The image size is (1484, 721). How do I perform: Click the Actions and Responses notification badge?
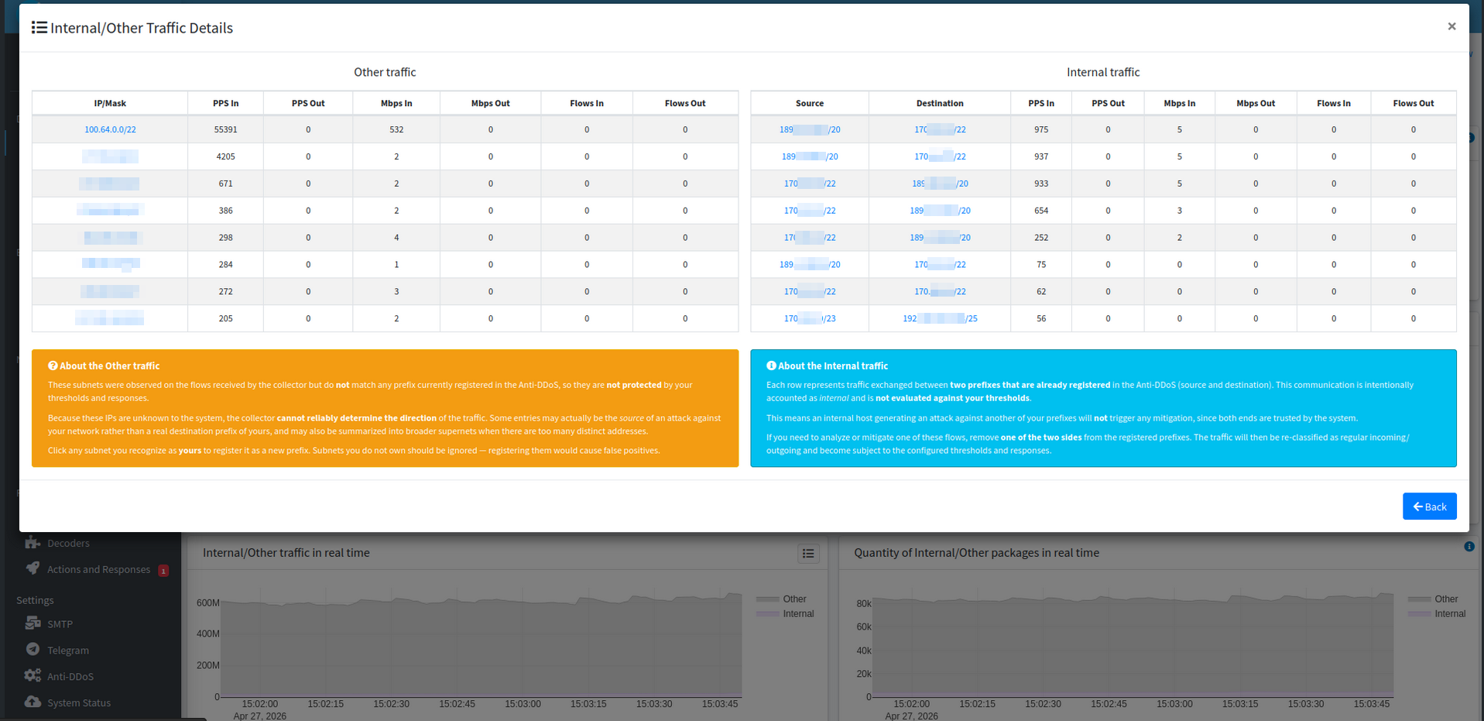click(163, 571)
